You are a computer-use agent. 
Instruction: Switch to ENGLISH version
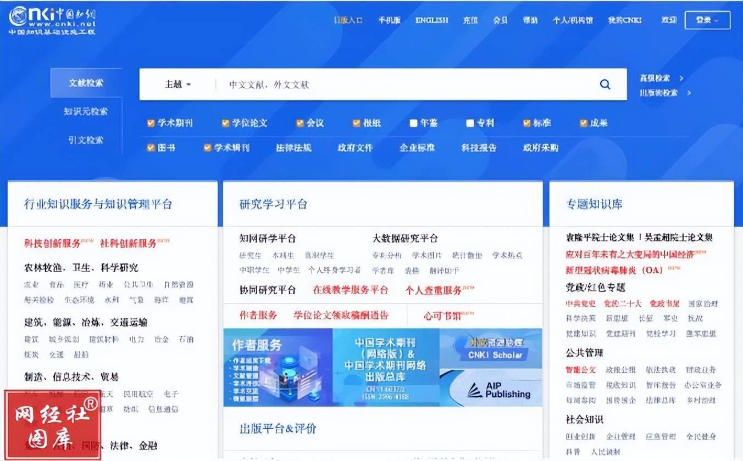pyautogui.click(x=431, y=20)
